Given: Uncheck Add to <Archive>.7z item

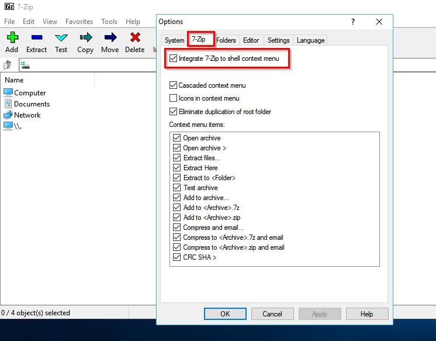Looking at the screenshot, I should click(x=177, y=208).
